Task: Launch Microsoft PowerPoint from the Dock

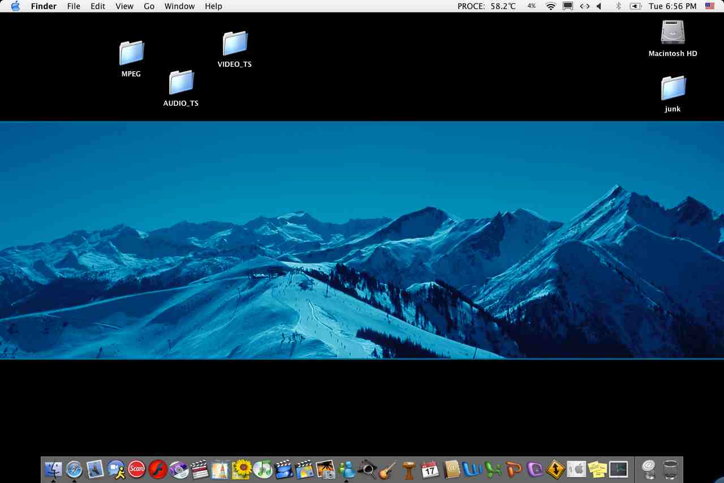Action: (x=514, y=469)
